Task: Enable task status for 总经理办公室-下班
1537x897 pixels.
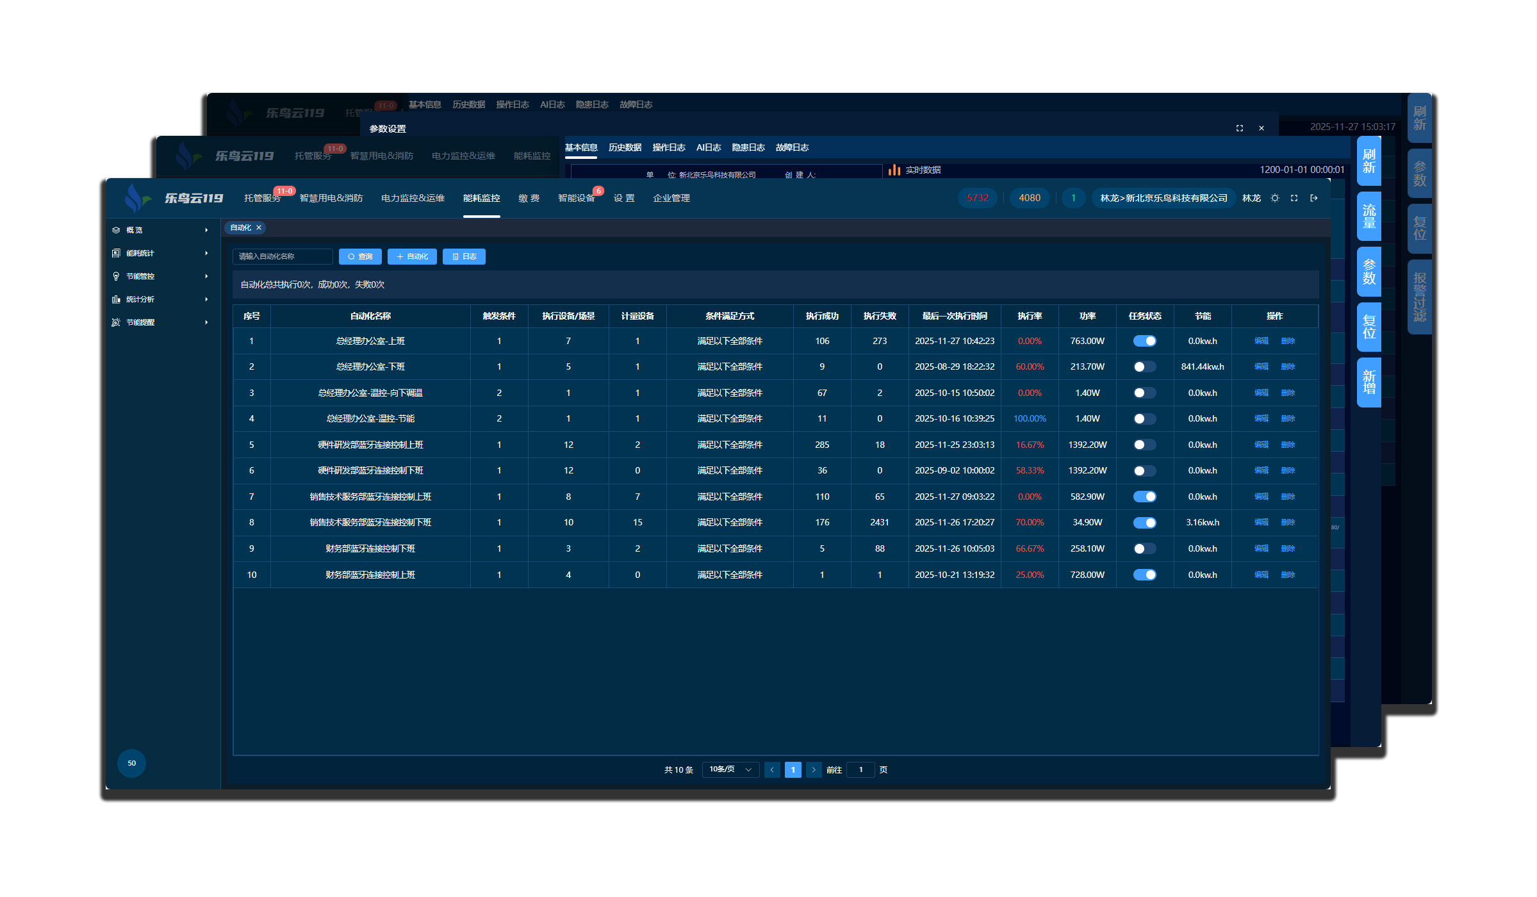Action: [x=1144, y=366]
